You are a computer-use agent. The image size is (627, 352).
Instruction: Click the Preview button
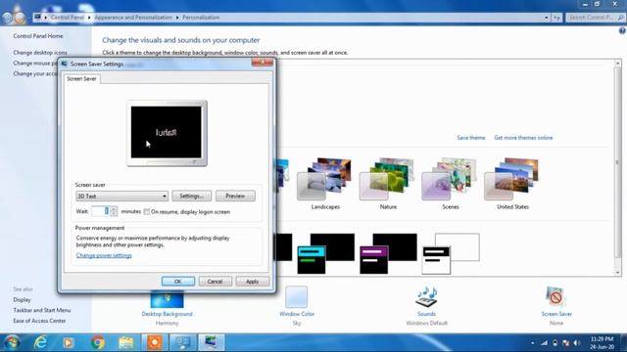tap(235, 196)
